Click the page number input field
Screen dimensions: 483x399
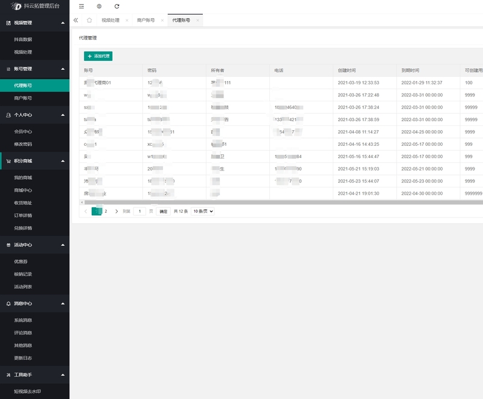139,212
